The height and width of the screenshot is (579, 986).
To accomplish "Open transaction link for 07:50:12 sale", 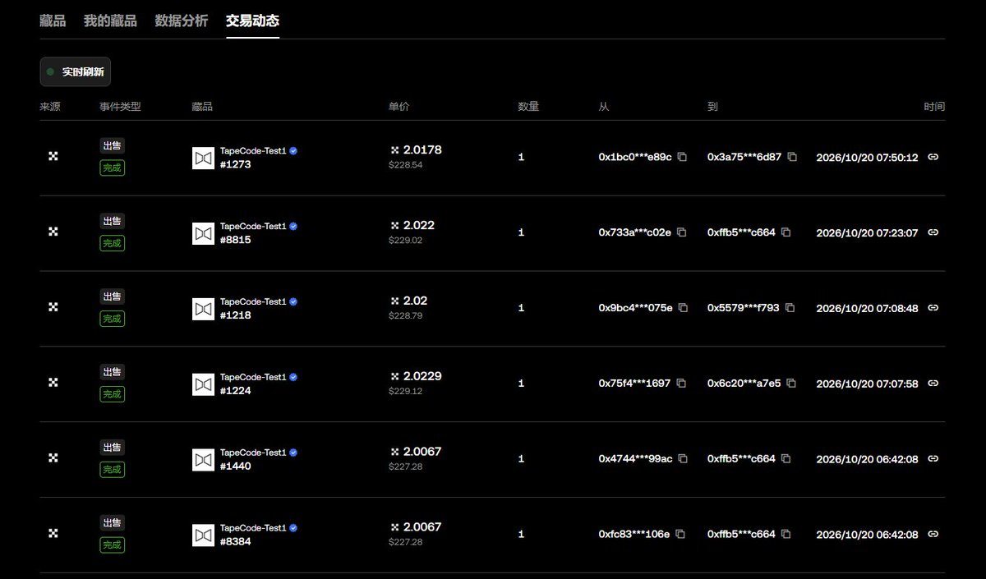I will coord(933,157).
